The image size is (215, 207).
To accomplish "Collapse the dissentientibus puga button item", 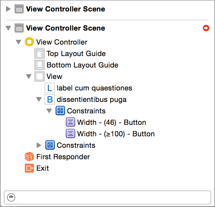I will [39, 99].
